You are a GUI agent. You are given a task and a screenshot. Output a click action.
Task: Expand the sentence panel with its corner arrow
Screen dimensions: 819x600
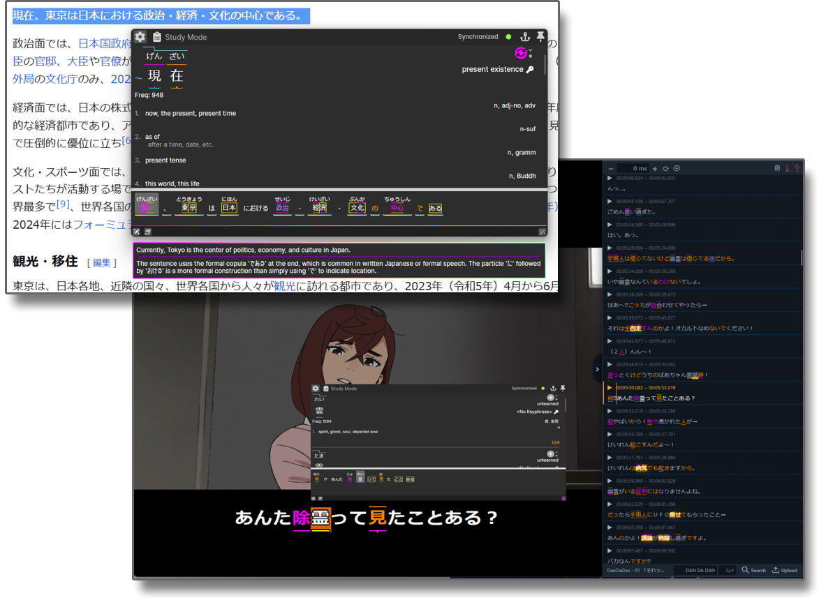(542, 230)
